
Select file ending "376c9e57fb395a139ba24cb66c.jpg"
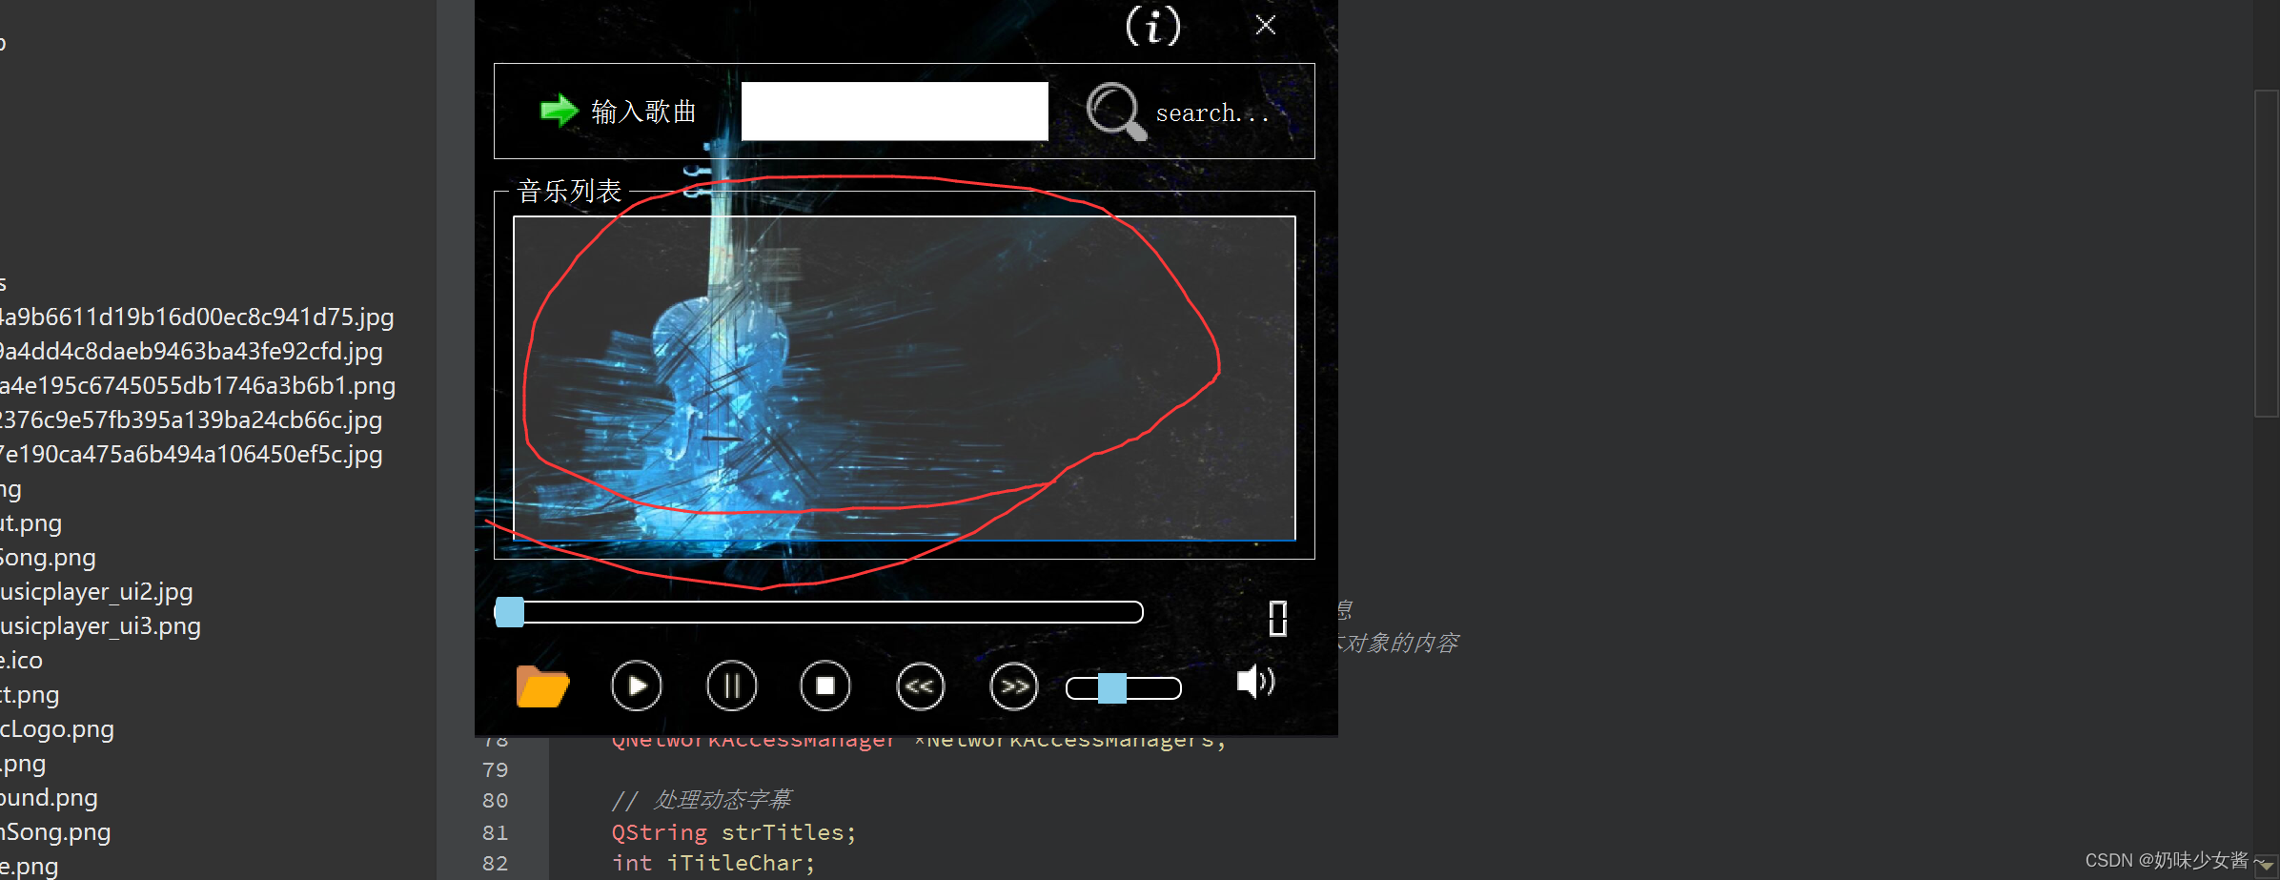coord(191,420)
